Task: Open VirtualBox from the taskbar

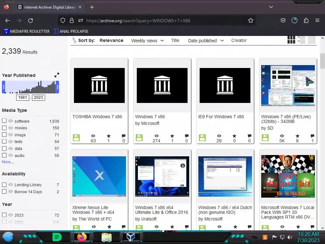Action: tap(131, 237)
